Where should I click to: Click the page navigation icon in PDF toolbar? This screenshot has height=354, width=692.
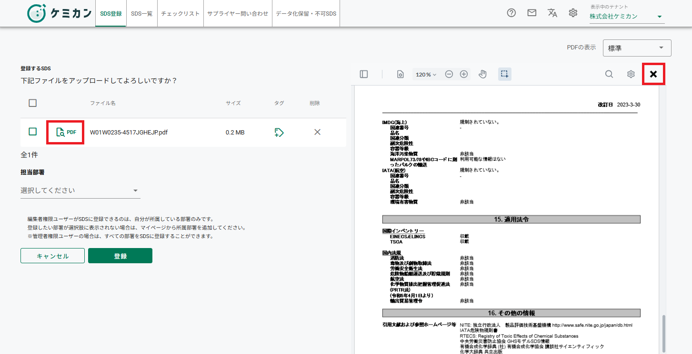point(401,74)
